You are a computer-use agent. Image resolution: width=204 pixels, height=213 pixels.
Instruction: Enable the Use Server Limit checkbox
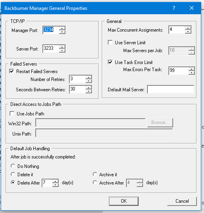coord(110,42)
